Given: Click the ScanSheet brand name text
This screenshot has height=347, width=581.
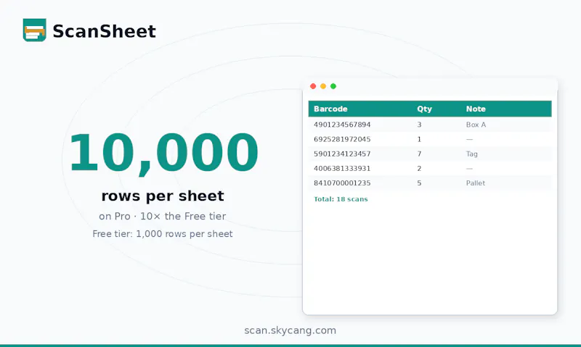Looking at the screenshot, I should pyautogui.click(x=104, y=31).
